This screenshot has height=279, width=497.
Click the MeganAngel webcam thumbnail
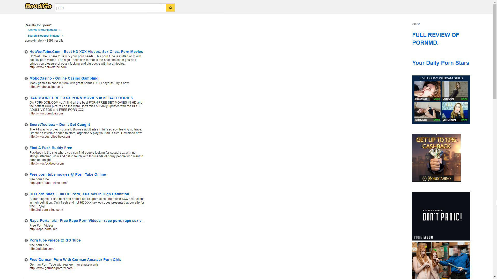pyautogui.click(x=427, y=91)
